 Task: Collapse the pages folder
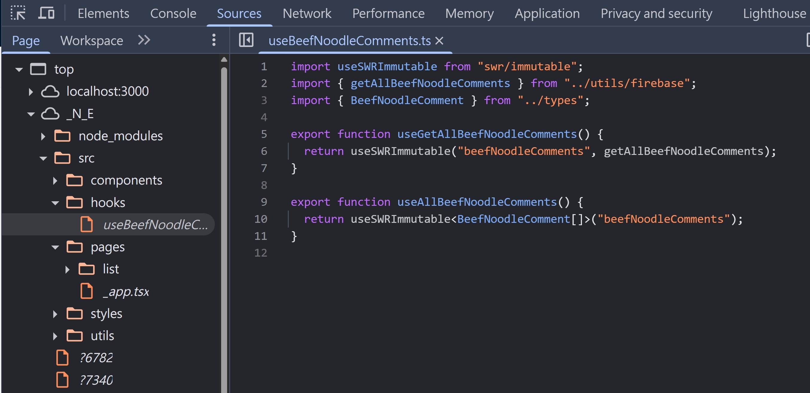click(x=55, y=247)
